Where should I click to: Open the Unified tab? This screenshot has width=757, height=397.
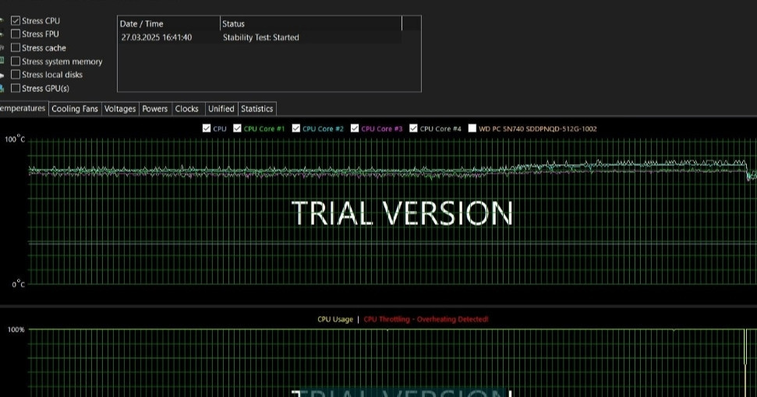pyautogui.click(x=221, y=109)
